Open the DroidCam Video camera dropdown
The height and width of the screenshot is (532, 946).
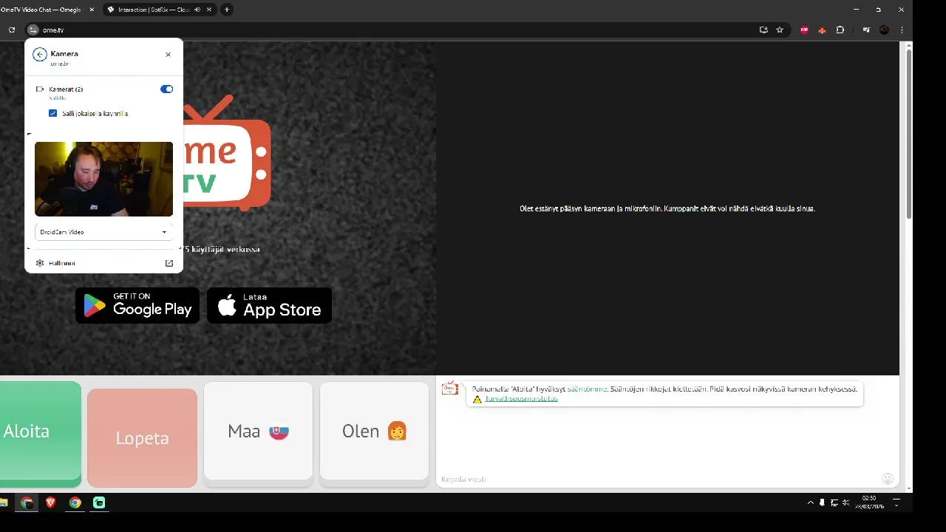[103, 232]
